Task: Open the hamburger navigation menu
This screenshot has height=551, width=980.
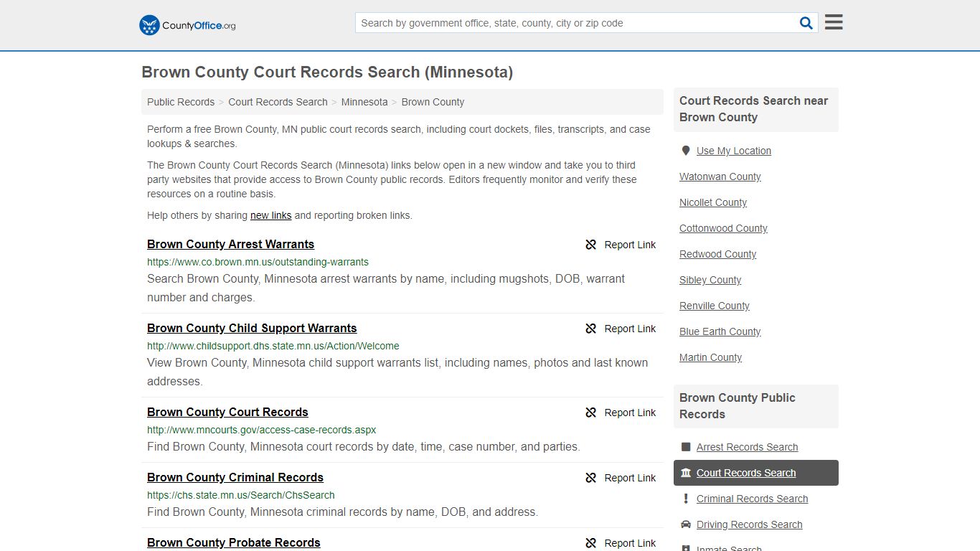Action: [833, 22]
